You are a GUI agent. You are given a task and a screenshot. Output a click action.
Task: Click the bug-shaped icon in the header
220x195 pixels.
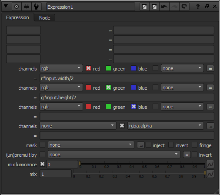27,7
